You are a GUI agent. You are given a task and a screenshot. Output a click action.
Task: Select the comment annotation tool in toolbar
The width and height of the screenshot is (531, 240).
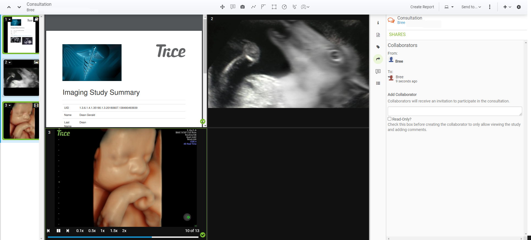coord(233,7)
